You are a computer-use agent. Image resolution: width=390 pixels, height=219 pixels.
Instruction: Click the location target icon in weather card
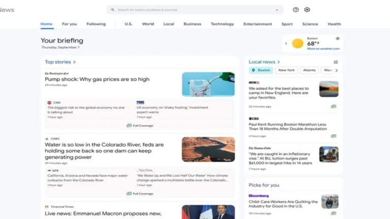coord(337,39)
